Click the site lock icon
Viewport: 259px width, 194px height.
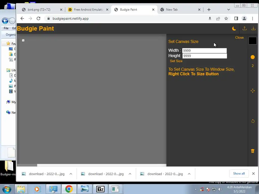(48, 18)
